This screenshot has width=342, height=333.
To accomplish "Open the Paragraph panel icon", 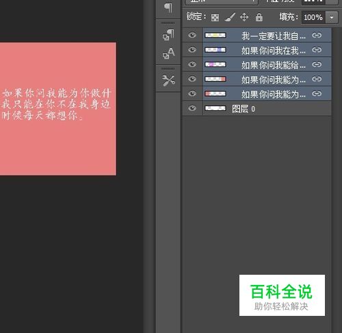I will tap(168, 8).
